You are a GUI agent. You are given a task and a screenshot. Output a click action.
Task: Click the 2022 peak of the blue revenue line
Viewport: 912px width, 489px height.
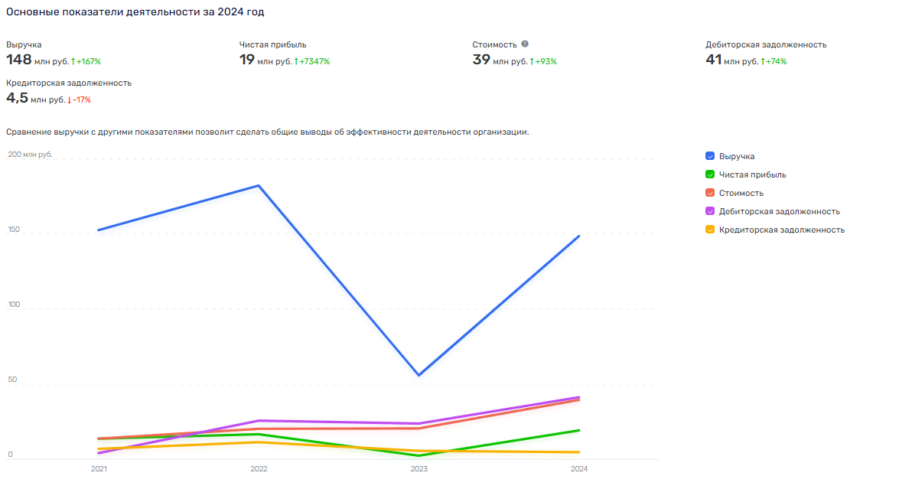259,185
